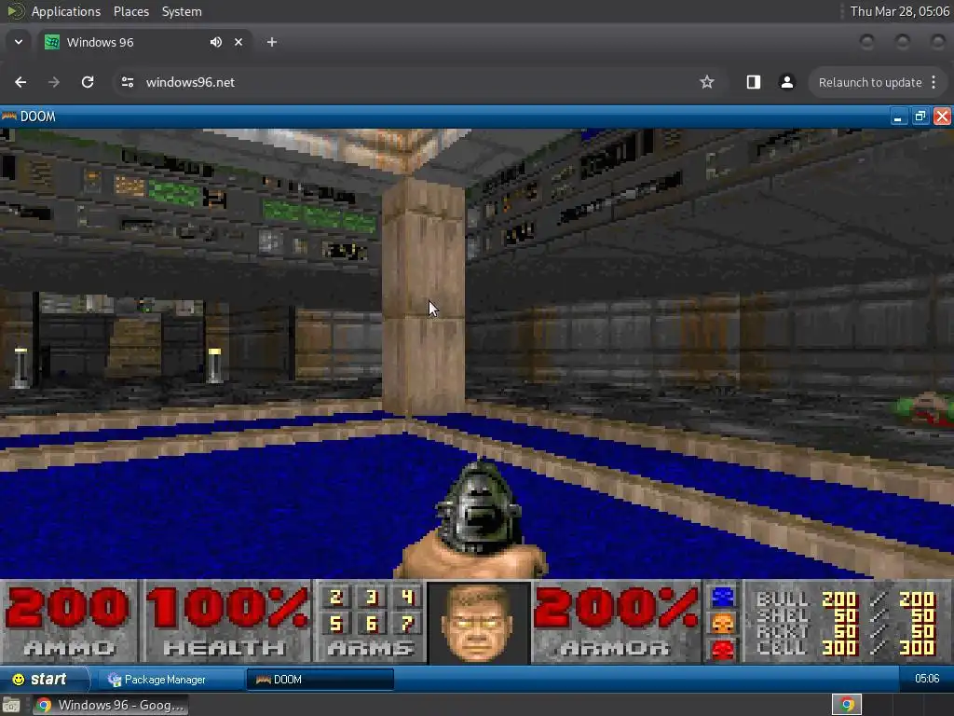
Task: Open the System menu
Action: pos(182,11)
